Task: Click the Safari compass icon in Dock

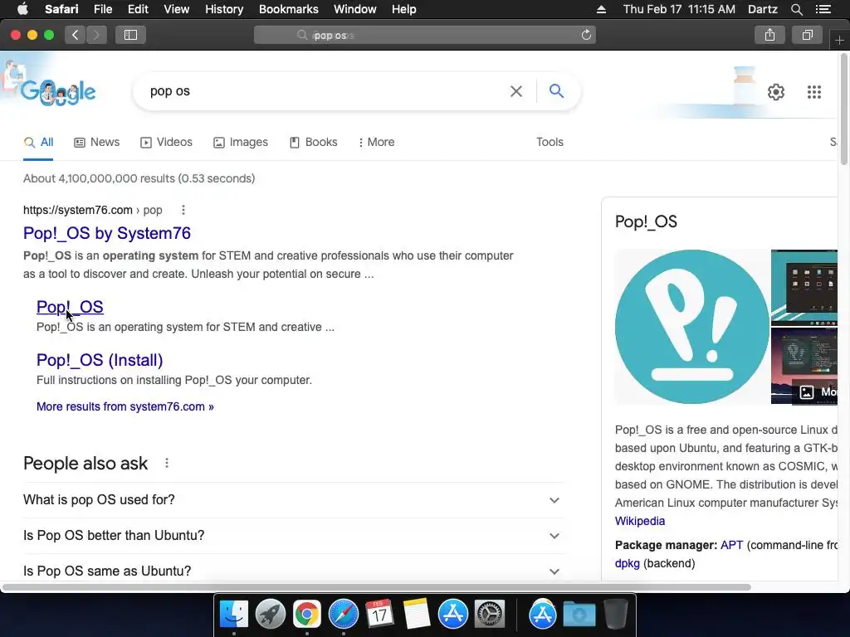Action: (x=343, y=615)
